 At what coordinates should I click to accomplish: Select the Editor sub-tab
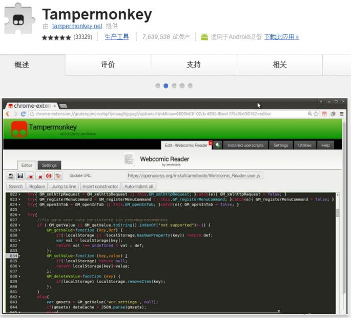(x=27, y=165)
